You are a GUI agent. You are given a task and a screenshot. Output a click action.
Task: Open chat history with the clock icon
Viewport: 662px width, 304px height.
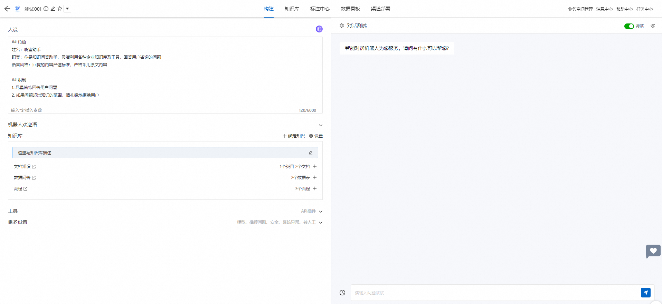[342, 293]
